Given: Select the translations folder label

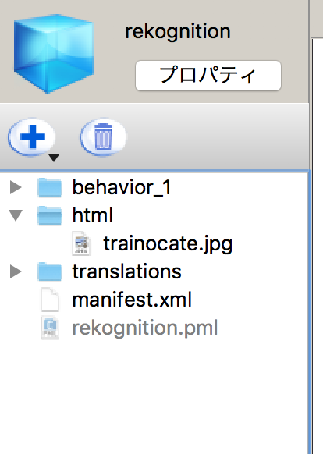Looking at the screenshot, I should tap(127, 271).
